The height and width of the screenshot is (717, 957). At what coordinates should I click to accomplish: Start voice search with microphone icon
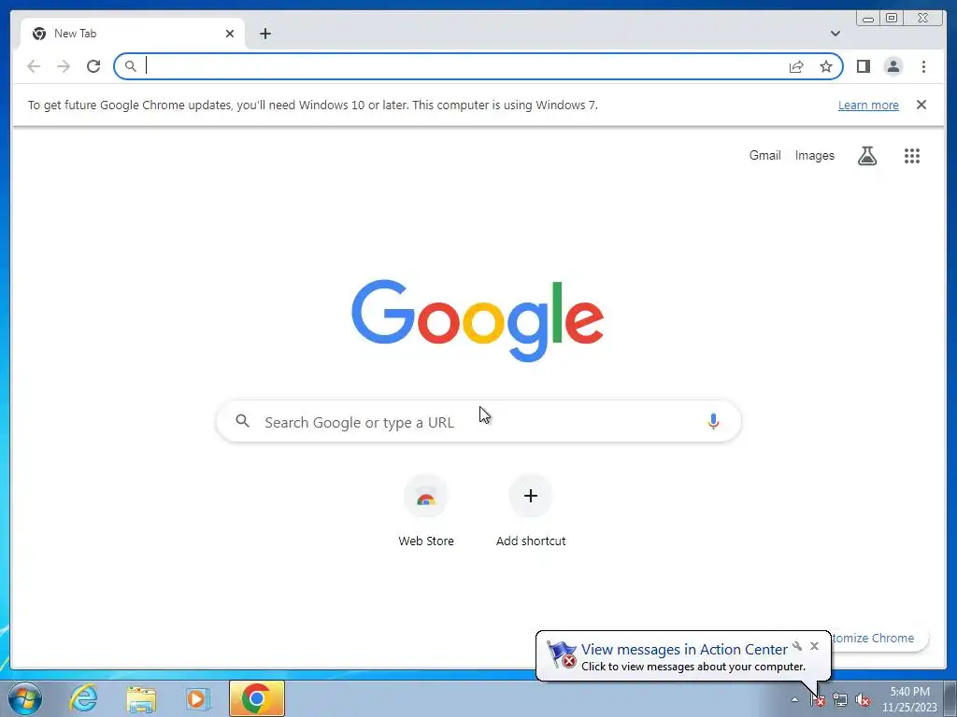(713, 421)
